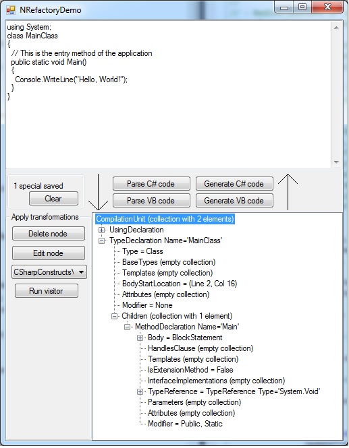The height and width of the screenshot is (448, 349).
Task: Run the selected visitor
Action: 47,291
